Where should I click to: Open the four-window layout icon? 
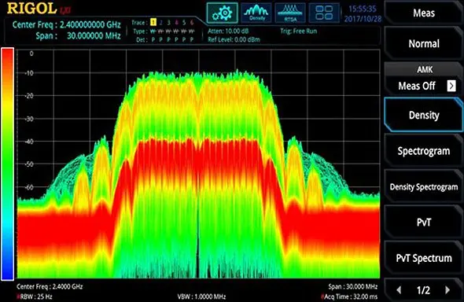(x=324, y=13)
